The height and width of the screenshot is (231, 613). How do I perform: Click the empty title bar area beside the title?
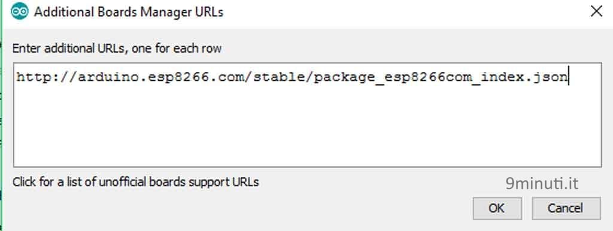(x=403, y=12)
